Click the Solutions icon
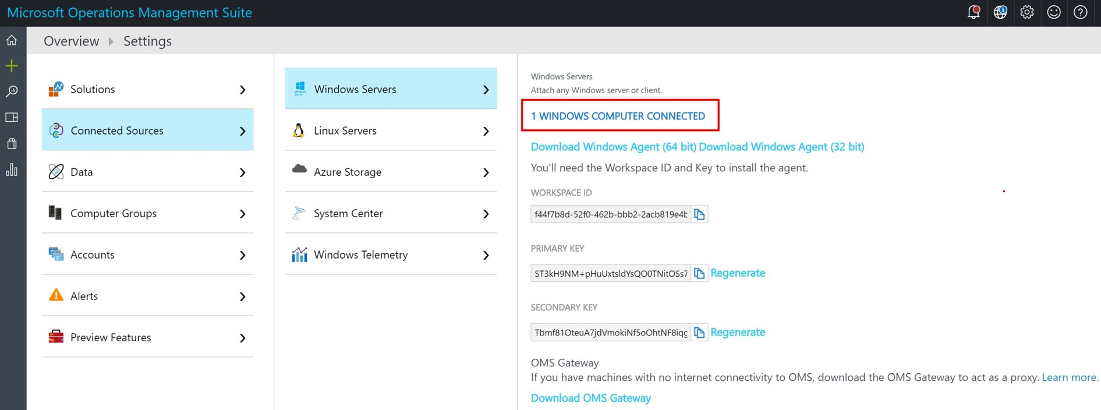Image resolution: width=1101 pixels, height=410 pixels. 56,89
